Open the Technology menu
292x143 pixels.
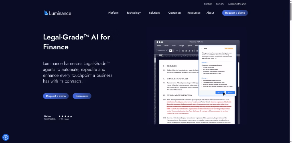coord(134,13)
